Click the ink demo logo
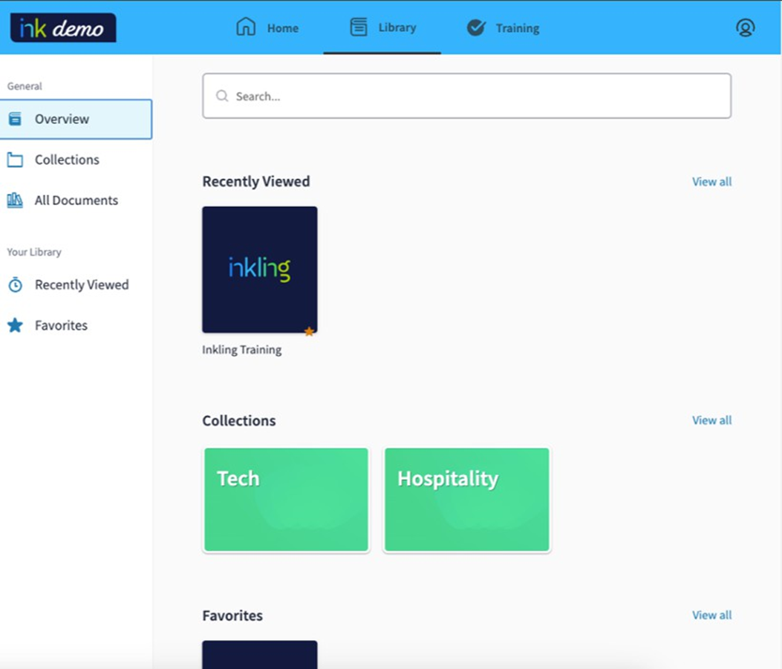This screenshot has height=669, width=782. [x=63, y=27]
